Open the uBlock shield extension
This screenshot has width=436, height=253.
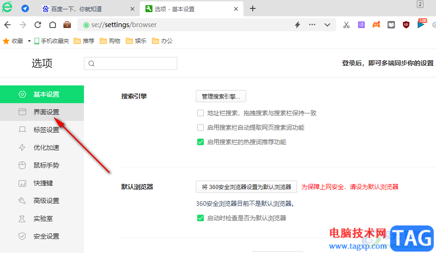(406, 25)
